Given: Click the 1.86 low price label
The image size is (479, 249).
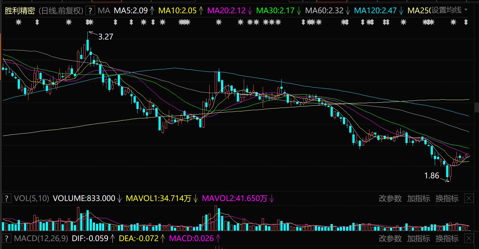Looking at the screenshot, I should coord(432,175).
